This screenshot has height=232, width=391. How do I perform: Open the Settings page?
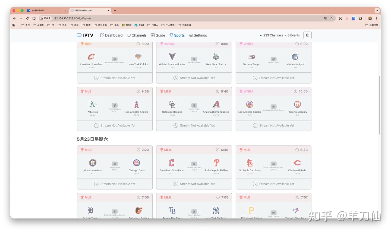pos(198,35)
